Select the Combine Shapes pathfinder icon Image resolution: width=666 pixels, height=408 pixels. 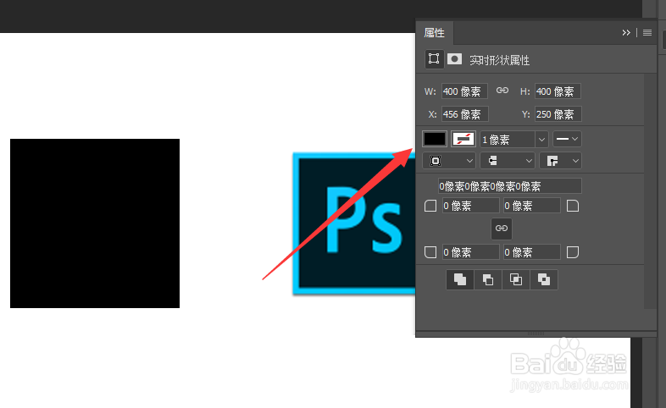click(460, 279)
